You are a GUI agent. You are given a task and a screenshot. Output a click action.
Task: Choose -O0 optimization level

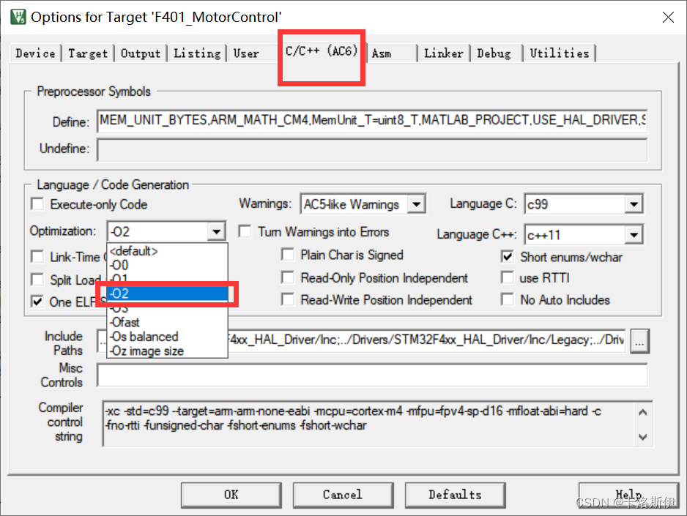tap(168, 265)
